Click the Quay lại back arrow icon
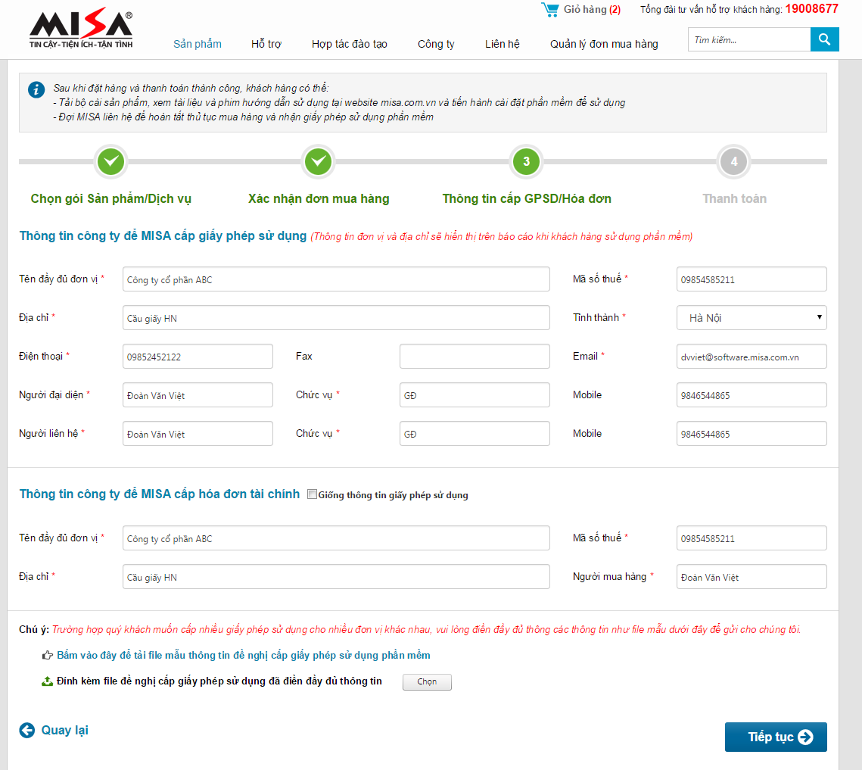 point(27,730)
